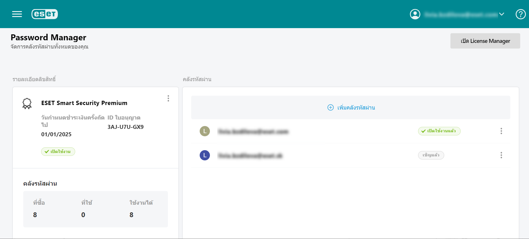Click the license ribbon badge icon

(x=27, y=104)
